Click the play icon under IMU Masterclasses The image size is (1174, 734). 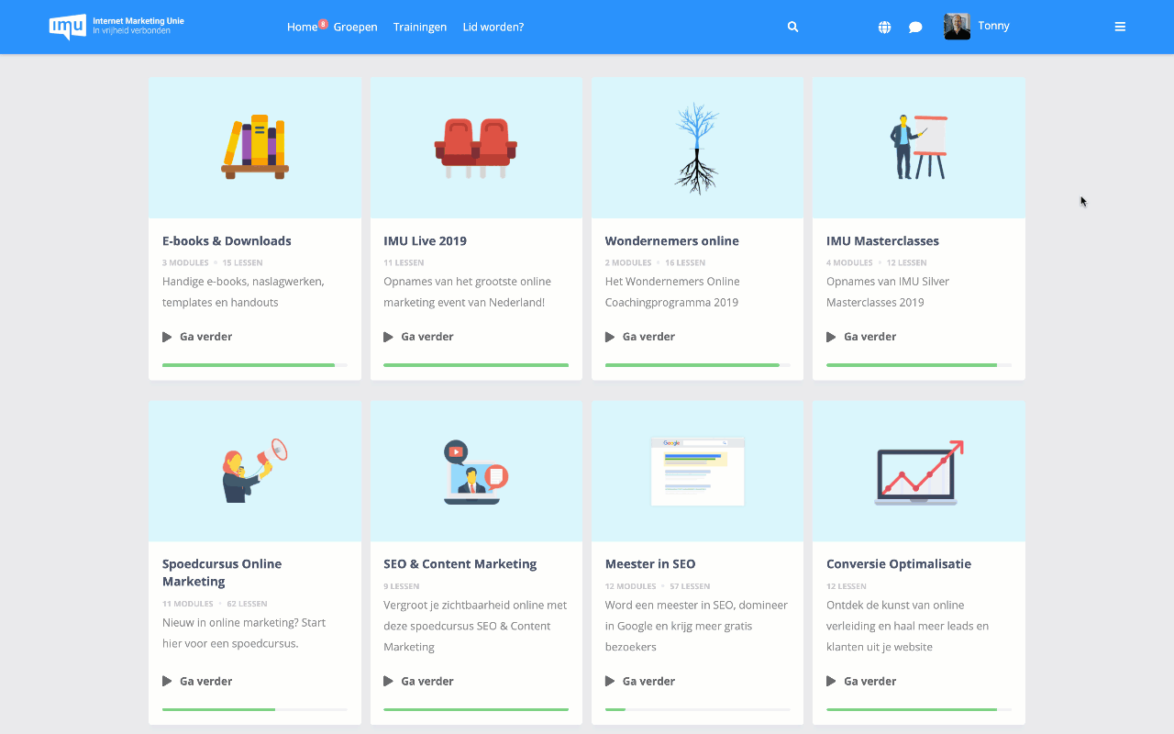coord(831,337)
